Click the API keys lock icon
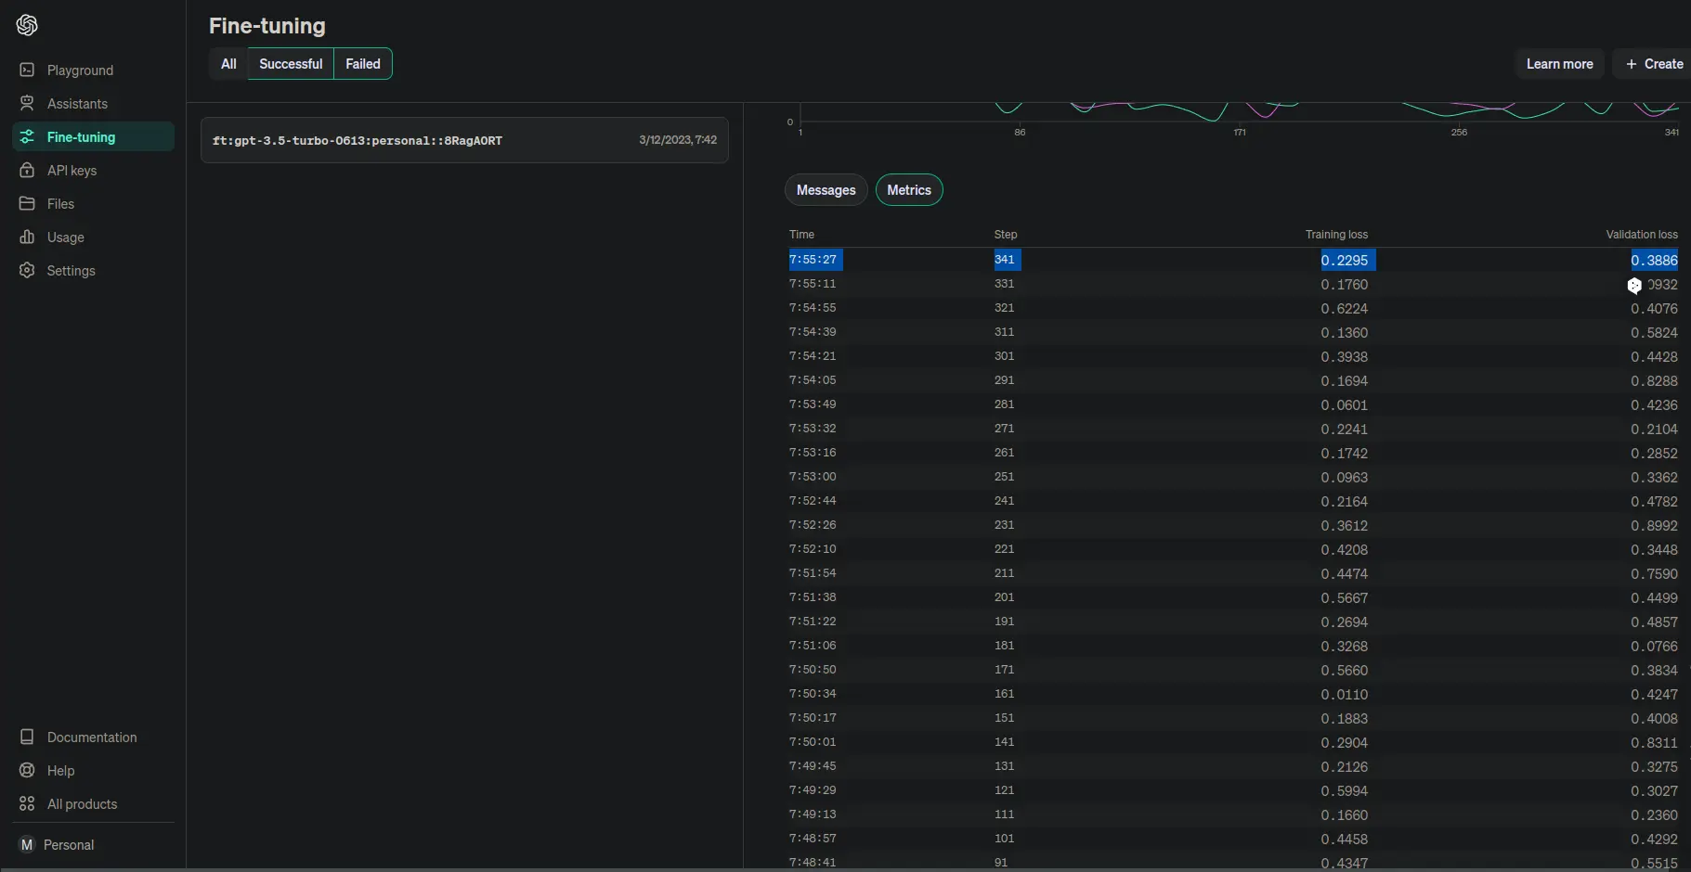This screenshot has width=1691, height=872. point(27,170)
